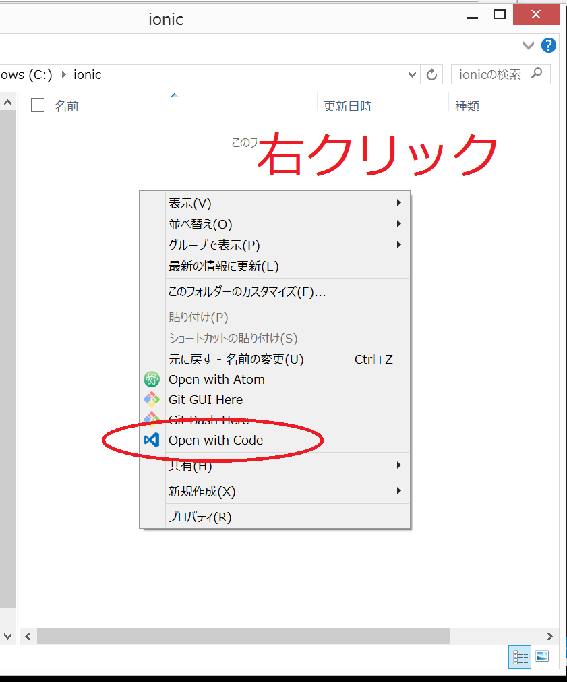Click the Visual Studio Code icon in menu
Viewport: 567px width, 682px height.
[151, 441]
